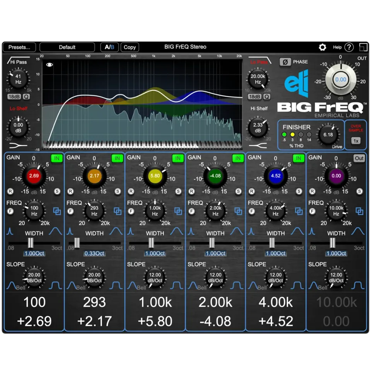The height and width of the screenshot is (371, 371).
Task: Toggle the spectrum analyzer eye icon
Action: point(49,65)
